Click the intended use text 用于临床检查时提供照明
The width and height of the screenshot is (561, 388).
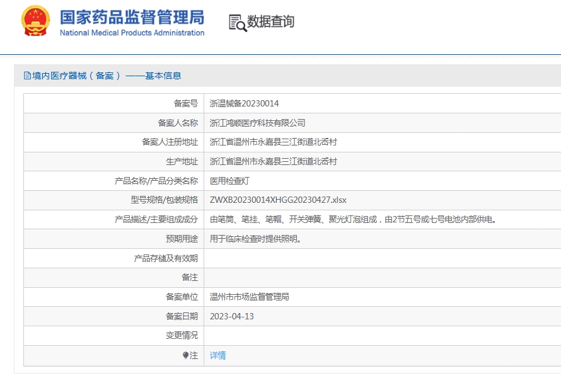point(255,239)
